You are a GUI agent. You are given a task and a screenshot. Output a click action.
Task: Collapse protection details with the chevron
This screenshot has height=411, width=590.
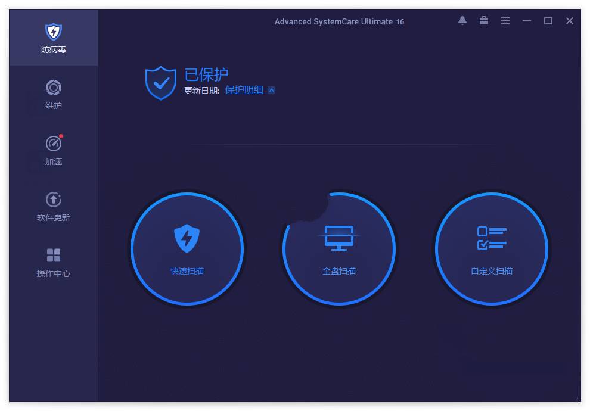click(271, 90)
